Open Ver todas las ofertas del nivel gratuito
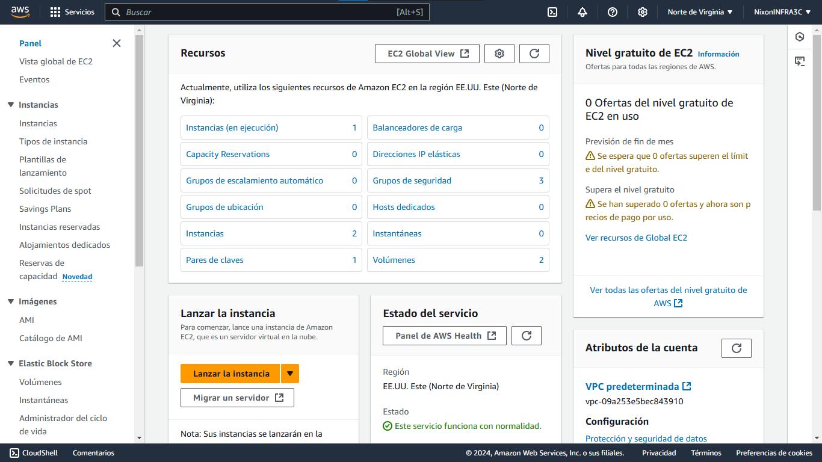 click(x=669, y=297)
